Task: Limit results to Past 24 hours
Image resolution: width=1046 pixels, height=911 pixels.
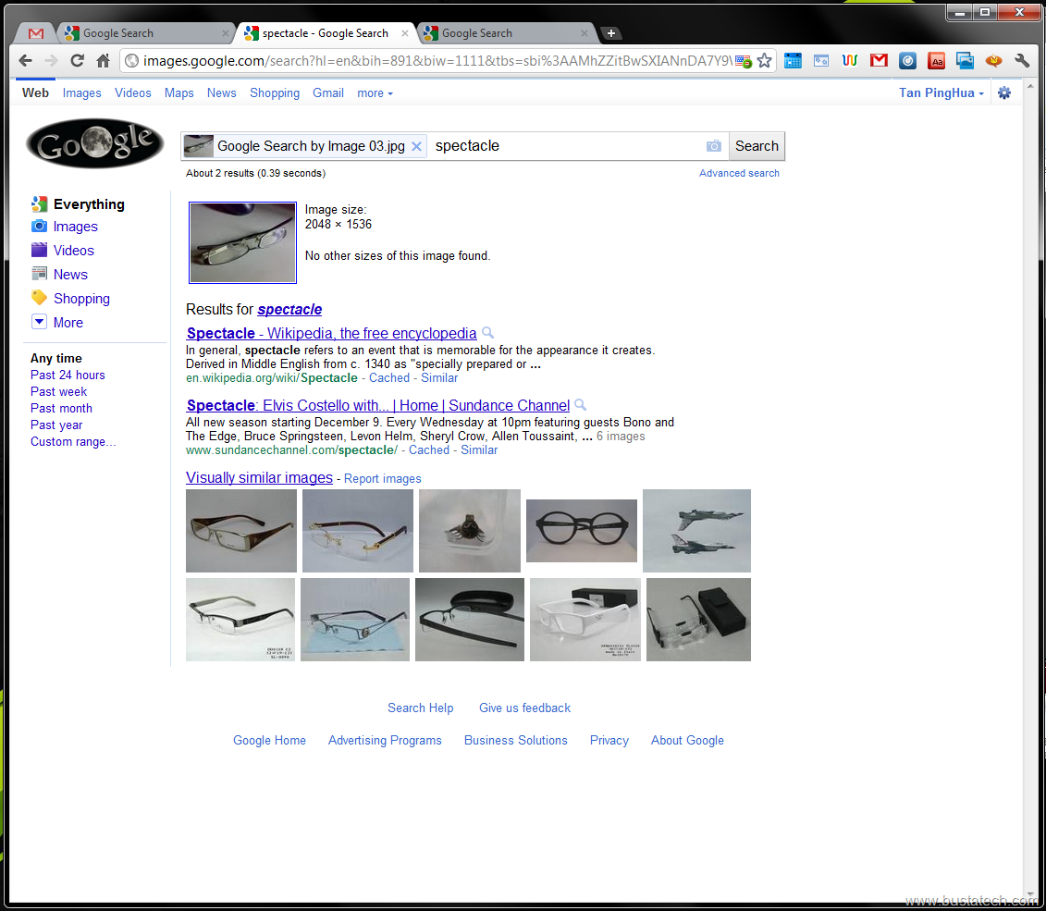Action: 68,375
